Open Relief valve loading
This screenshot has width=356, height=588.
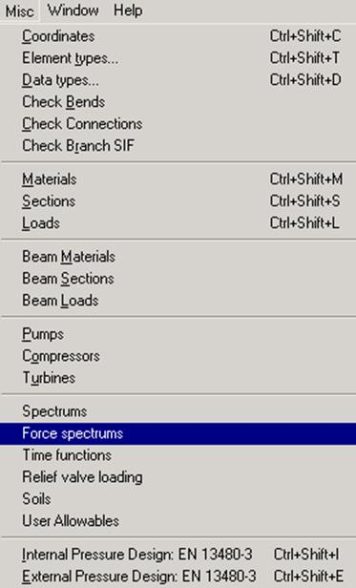(x=178, y=477)
